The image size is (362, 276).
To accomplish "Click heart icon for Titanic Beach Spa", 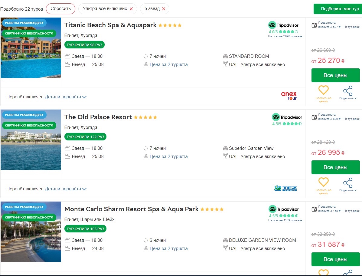I will [x=323, y=90].
